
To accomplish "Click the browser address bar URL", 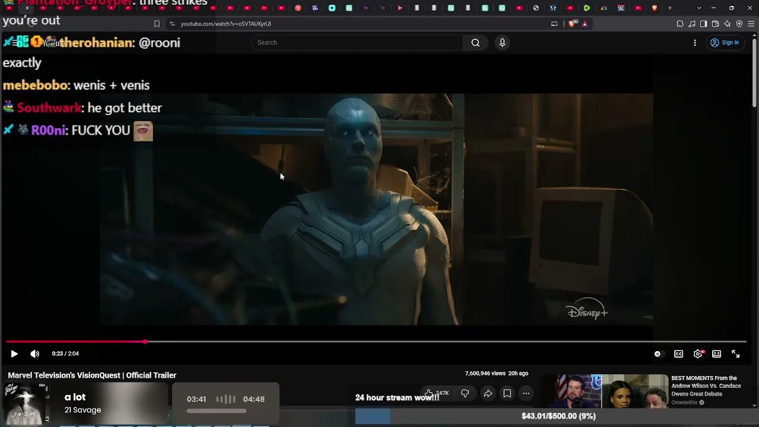I will click(x=226, y=24).
